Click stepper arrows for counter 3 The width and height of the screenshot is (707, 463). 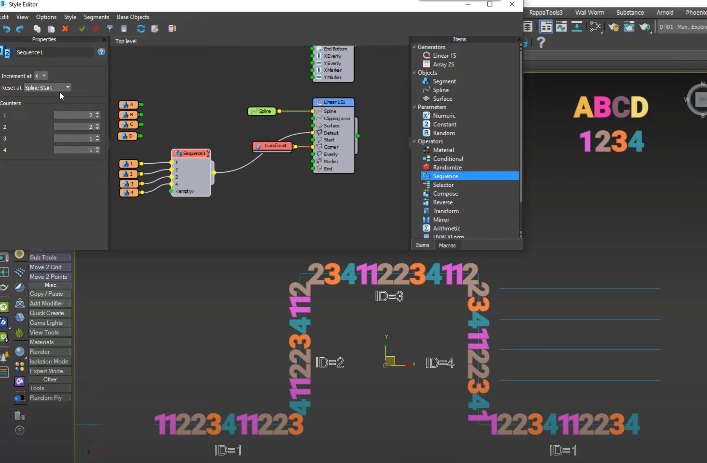(98, 138)
